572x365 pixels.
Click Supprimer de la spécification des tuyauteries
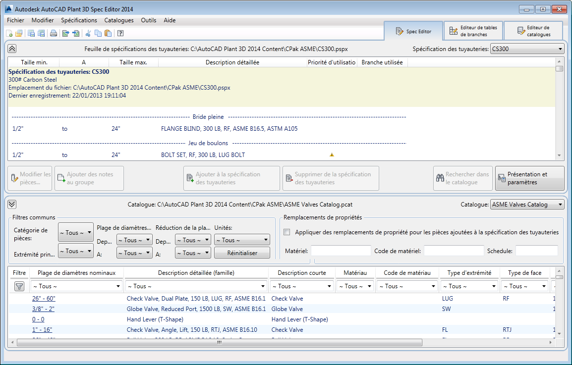331,178
